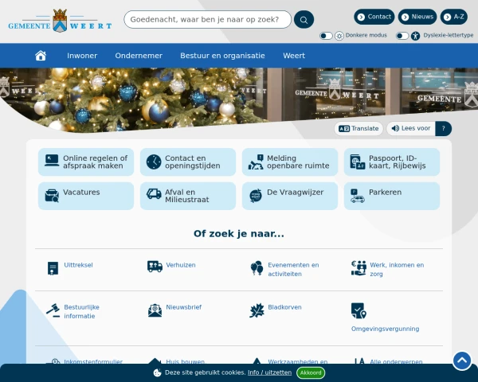This screenshot has width=478, height=382.
Task: Accept cookies with the Akkoord button
Action: [x=311, y=372]
